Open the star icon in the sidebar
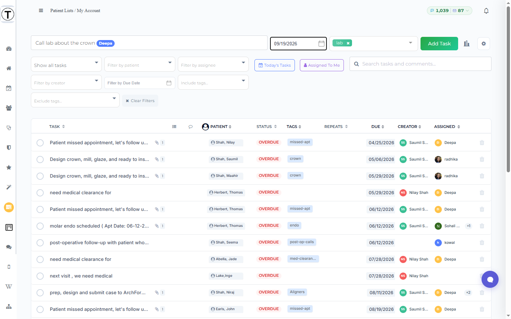 (x=9, y=167)
